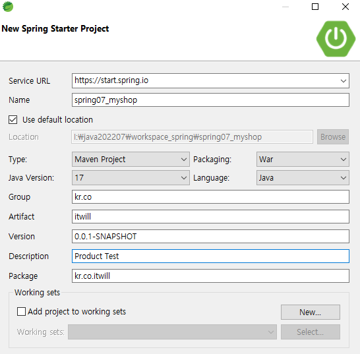
Task: Minimize the dialog window
Action: pyautogui.click(x=285, y=7)
